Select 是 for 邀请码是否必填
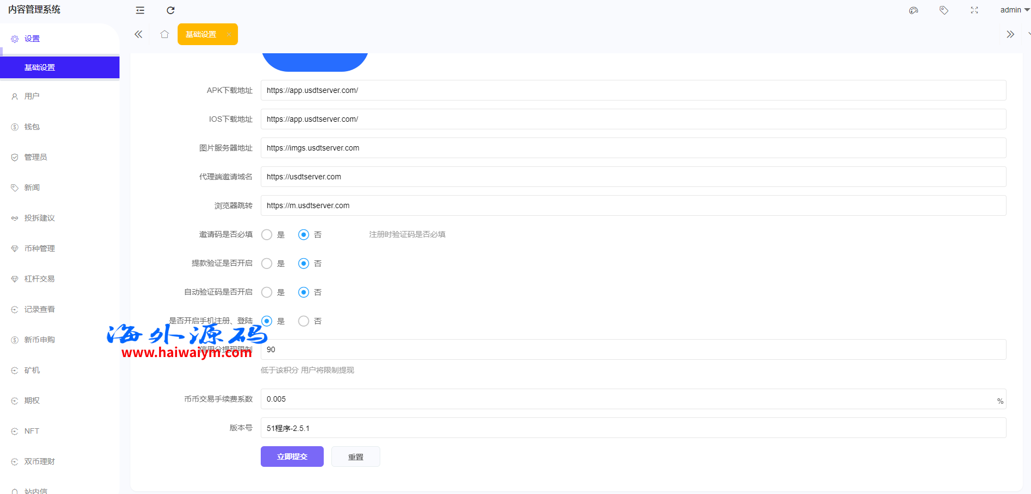Viewport: 1031px width, 494px height. (267, 235)
